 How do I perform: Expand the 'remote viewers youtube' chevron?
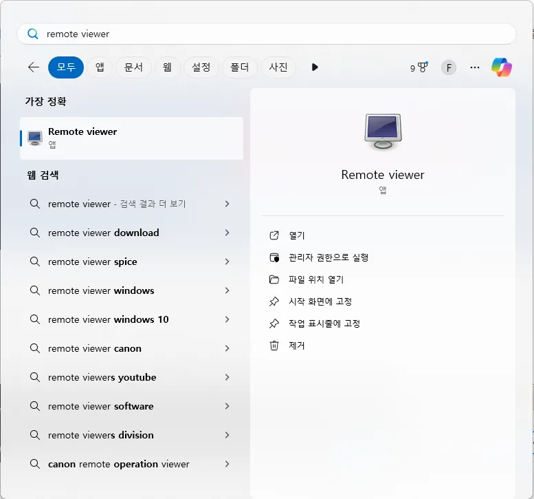click(x=227, y=377)
